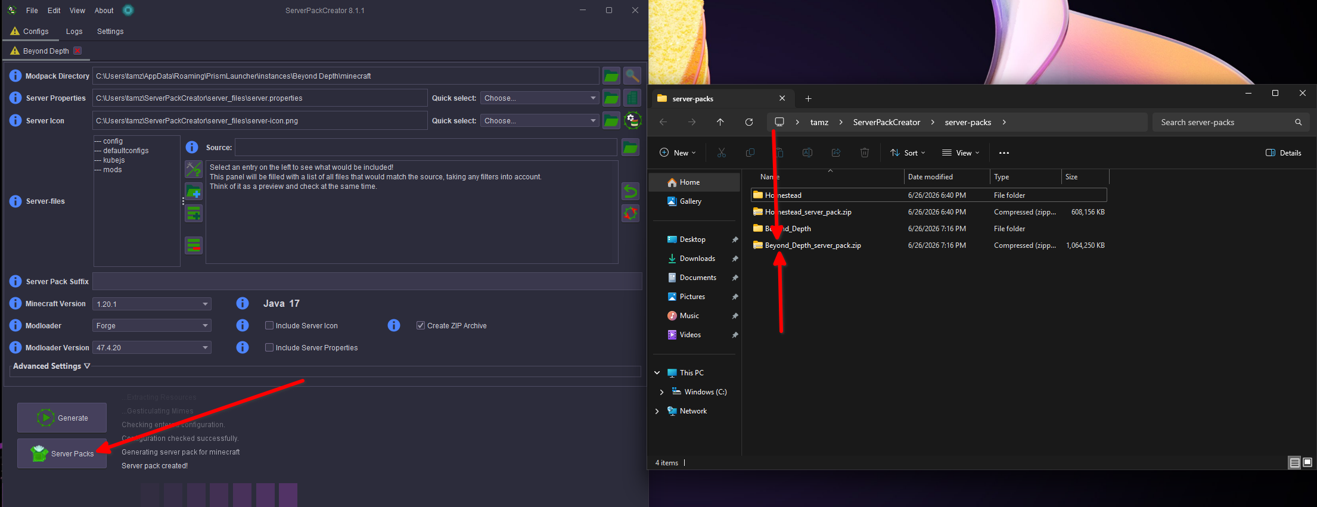Viewport: 1317px width, 507px height.
Task: Click the Server Packs button
Action: pos(62,453)
